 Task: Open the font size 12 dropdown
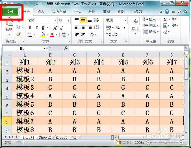coord(68,20)
